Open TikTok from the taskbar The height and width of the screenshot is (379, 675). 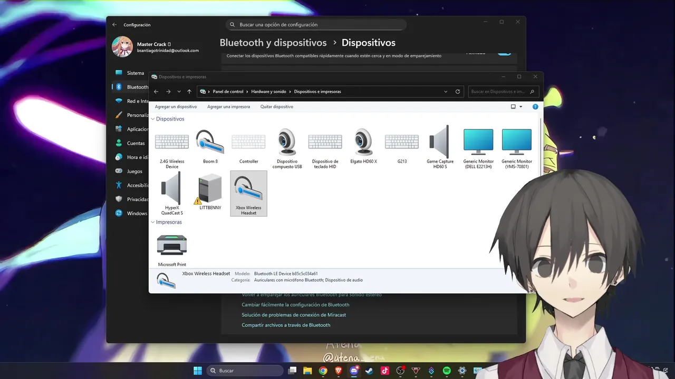[385, 371]
